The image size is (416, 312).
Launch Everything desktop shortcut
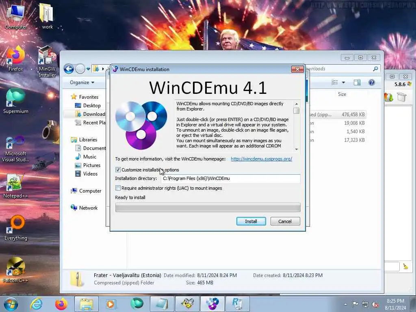[16, 228]
